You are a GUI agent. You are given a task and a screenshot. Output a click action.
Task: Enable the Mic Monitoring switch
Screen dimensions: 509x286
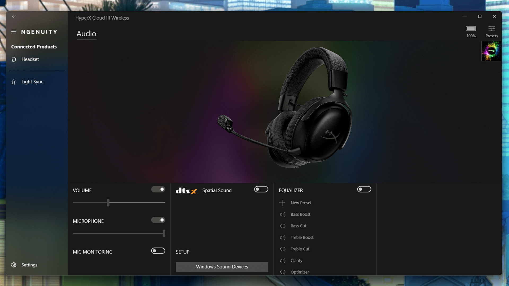(158, 251)
